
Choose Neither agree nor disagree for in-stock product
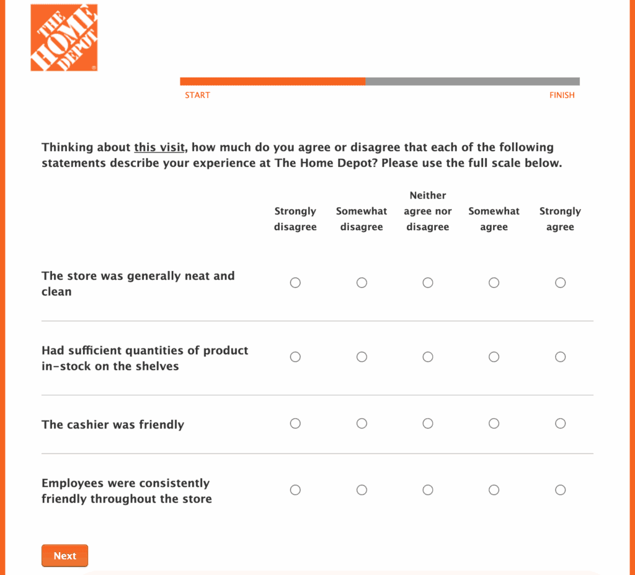point(428,357)
